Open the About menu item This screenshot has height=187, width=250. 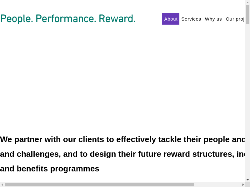tap(171, 19)
